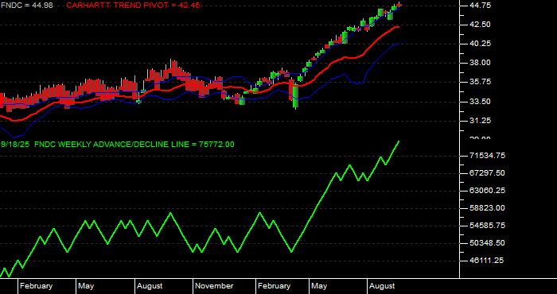Click the second February date label
The height and width of the screenshot is (294, 557).
point(274,286)
